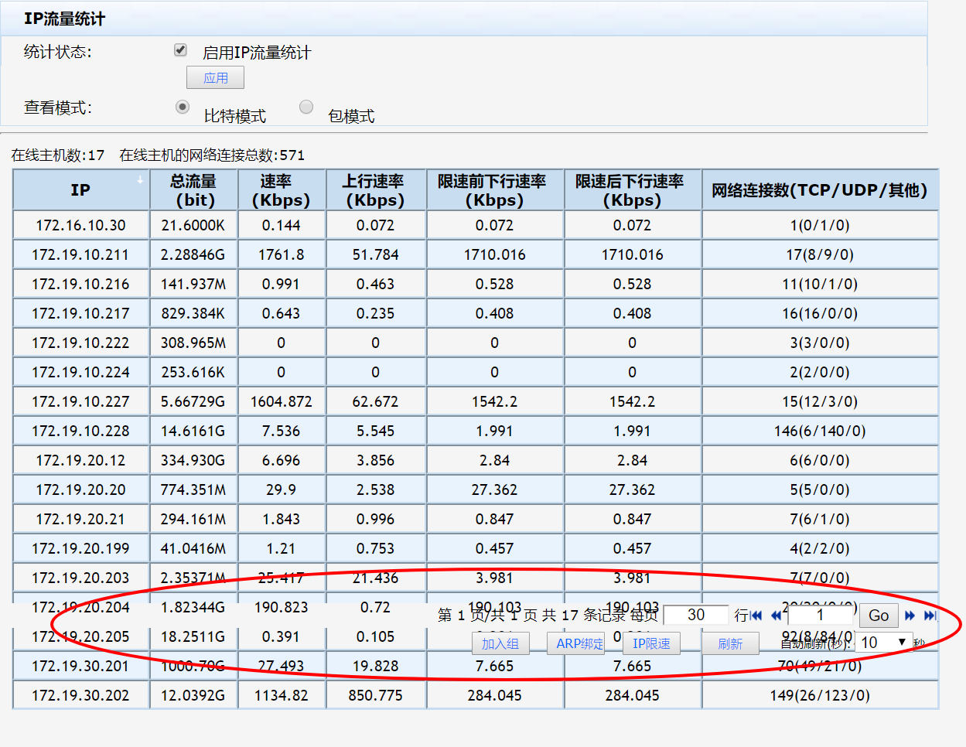Click the 刷新 button
The width and height of the screenshot is (966, 747).
tap(729, 643)
